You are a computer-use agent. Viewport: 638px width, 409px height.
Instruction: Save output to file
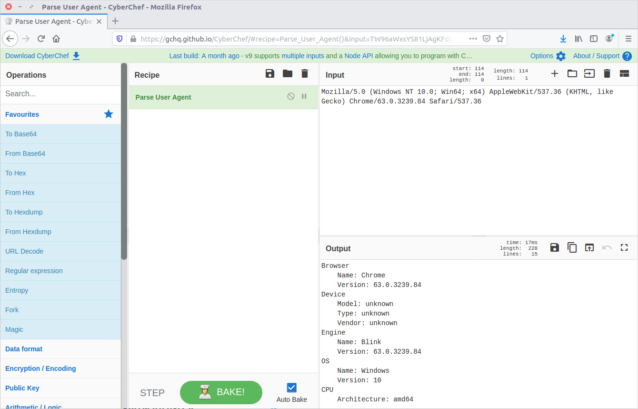click(554, 247)
